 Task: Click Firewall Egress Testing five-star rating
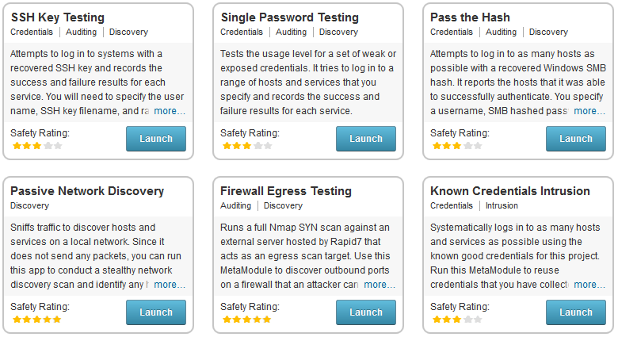tap(246, 320)
